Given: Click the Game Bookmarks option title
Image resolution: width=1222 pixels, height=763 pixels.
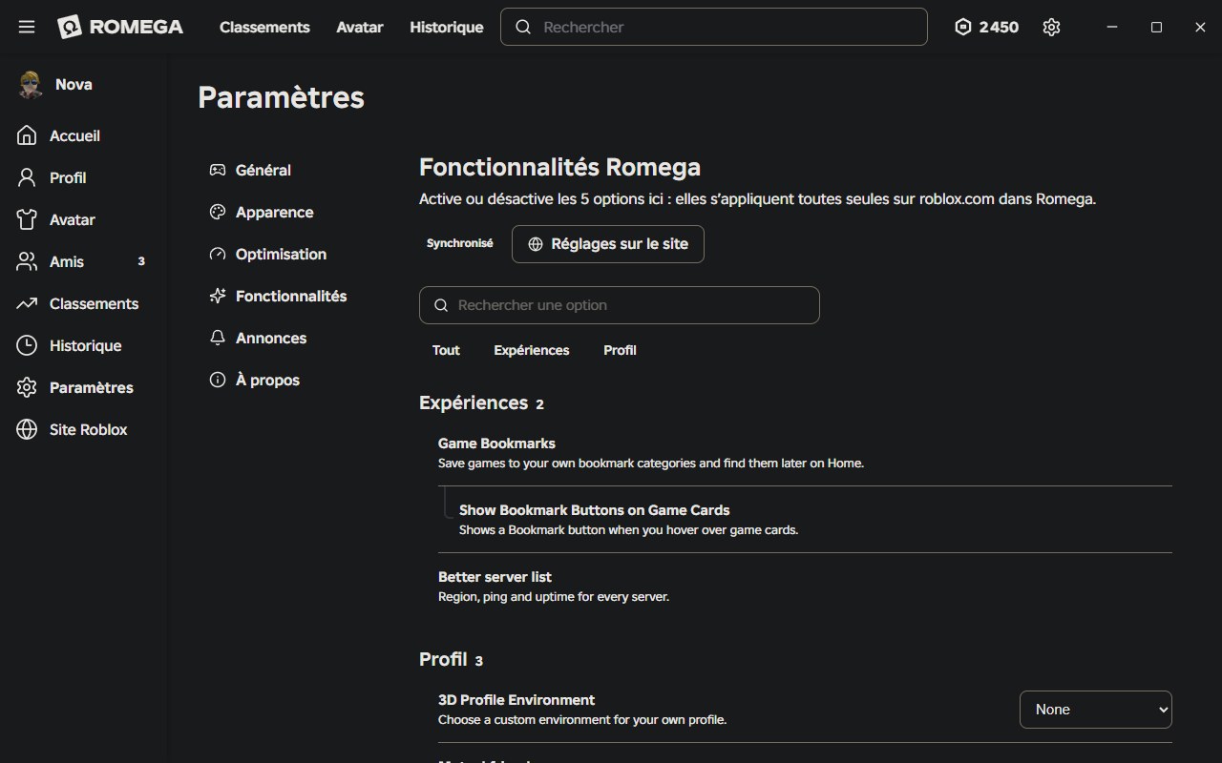Looking at the screenshot, I should coord(496,443).
